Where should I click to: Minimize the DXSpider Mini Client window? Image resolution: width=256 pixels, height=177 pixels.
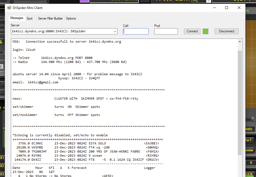214,8
